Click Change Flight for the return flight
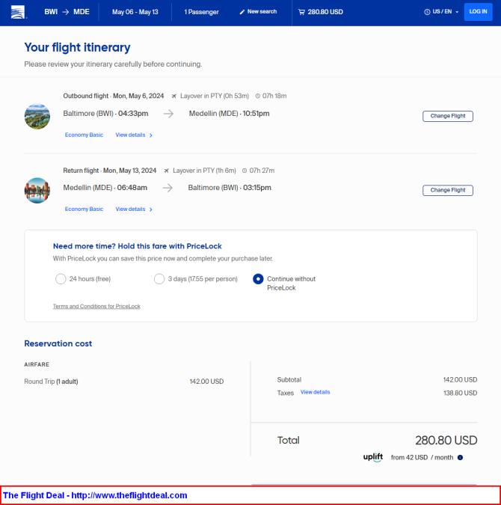This screenshot has height=505, width=501. click(x=448, y=190)
